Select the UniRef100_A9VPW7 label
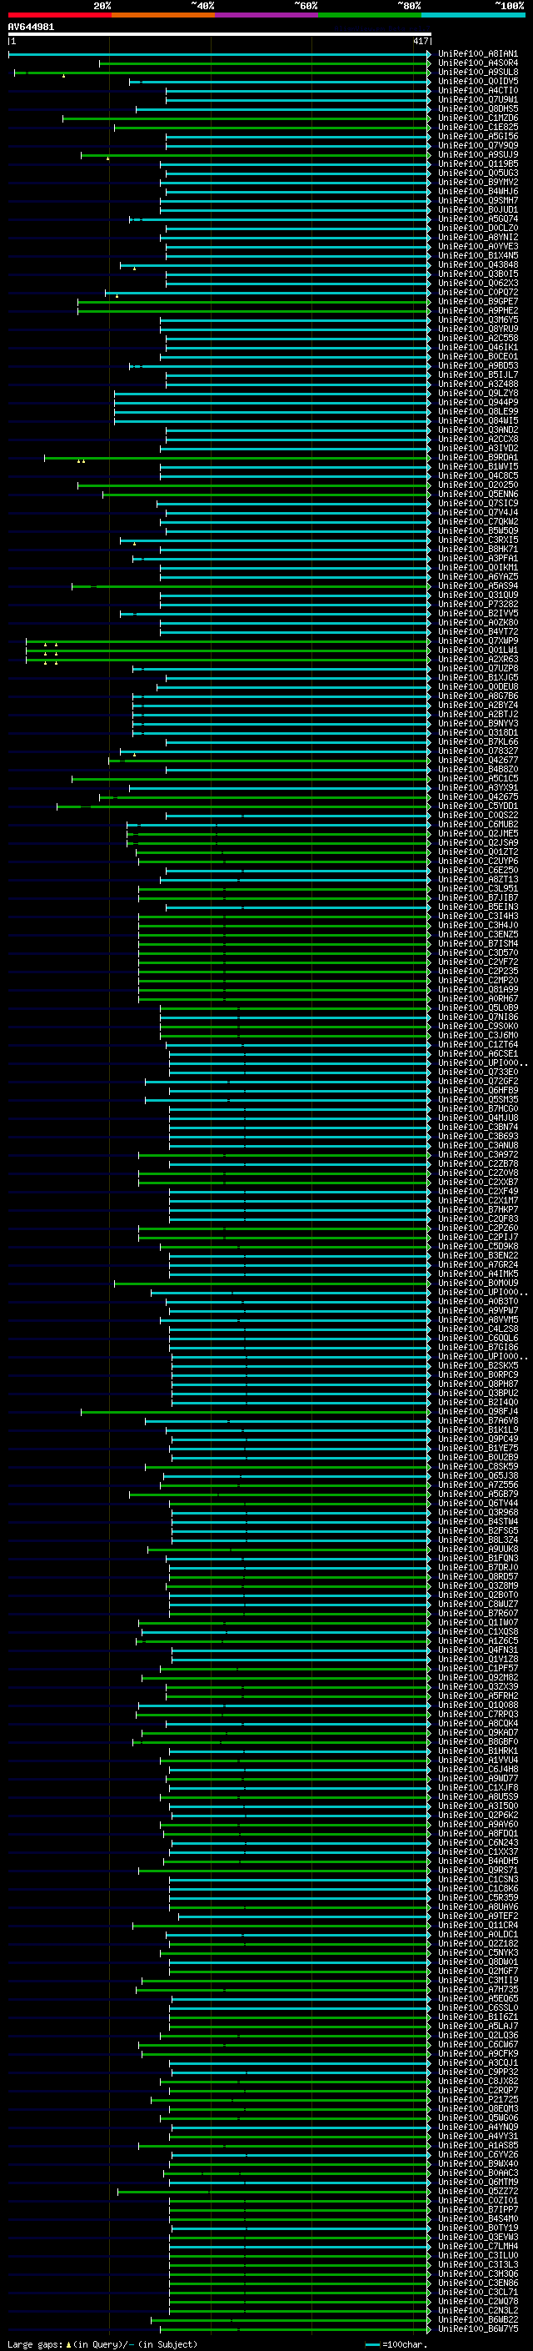533x2351 pixels. 478,1310
